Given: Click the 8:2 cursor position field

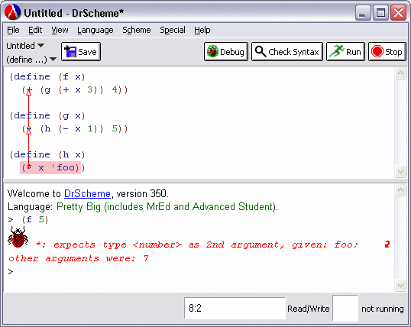Looking at the screenshot, I should click(235, 308).
